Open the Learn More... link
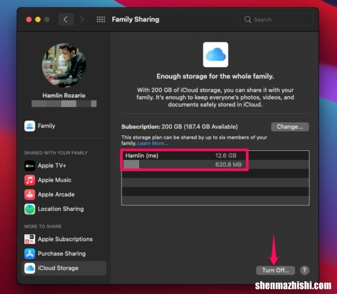 pyautogui.click(x=153, y=143)
